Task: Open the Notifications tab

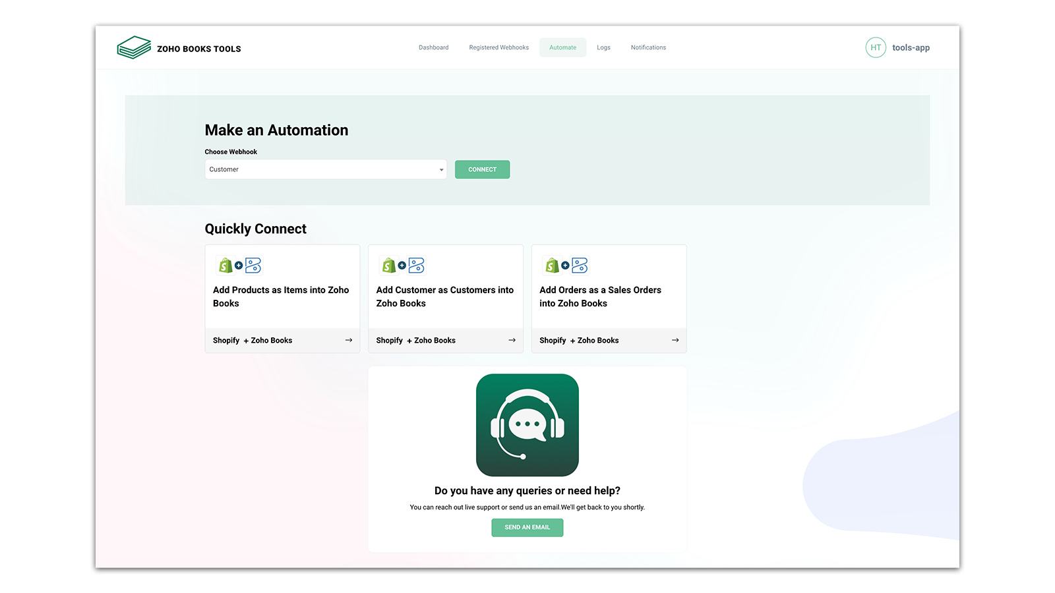Action: pyautogui.click(x=648, y=47)
